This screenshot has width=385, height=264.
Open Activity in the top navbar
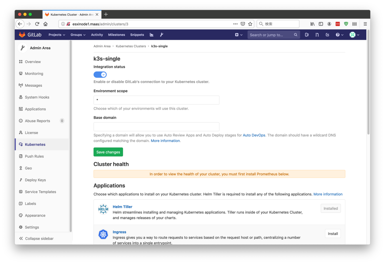click(x=97, y=35)
